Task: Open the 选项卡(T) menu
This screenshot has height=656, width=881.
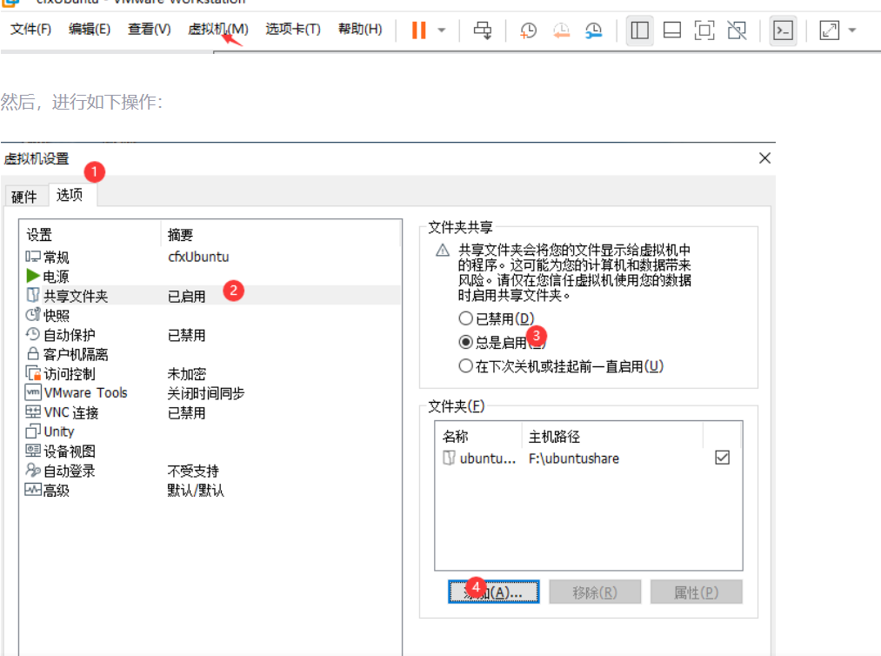Action: point(293,30)
